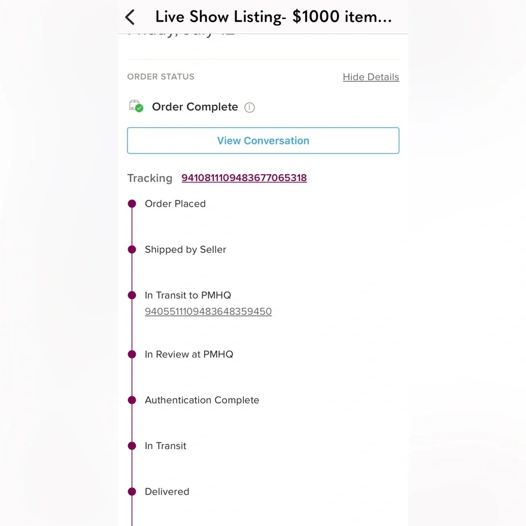Click the Order Placed timeline dot

(132, 204)
